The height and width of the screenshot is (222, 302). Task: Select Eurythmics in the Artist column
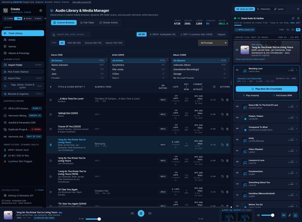(x=138, y=65)
